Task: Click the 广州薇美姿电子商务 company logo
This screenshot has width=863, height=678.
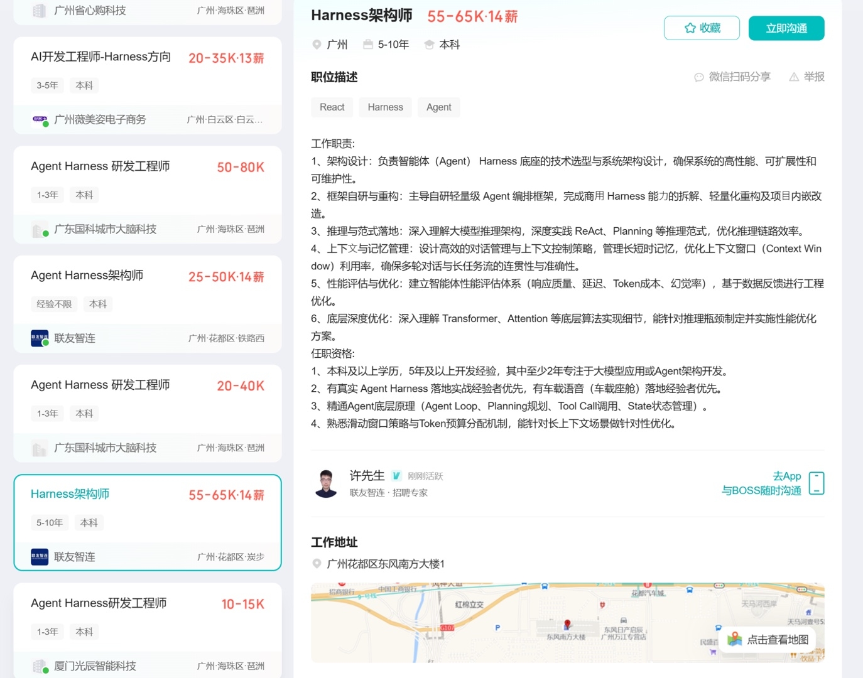Action: [x=40, y=119]
